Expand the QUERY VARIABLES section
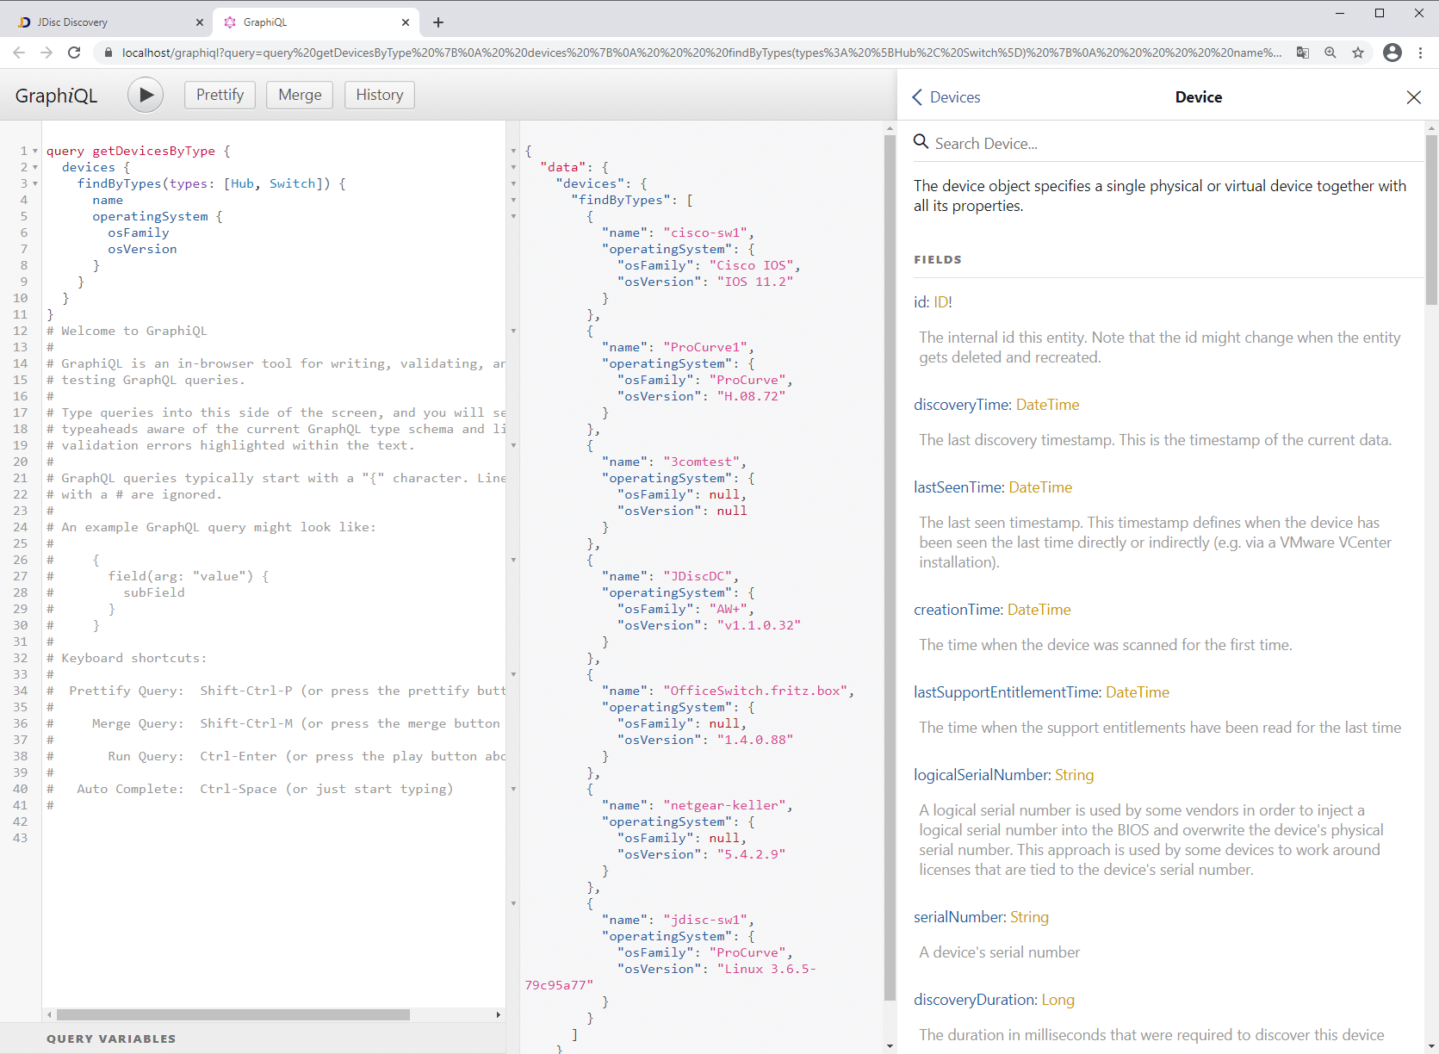 [111, 1038]
